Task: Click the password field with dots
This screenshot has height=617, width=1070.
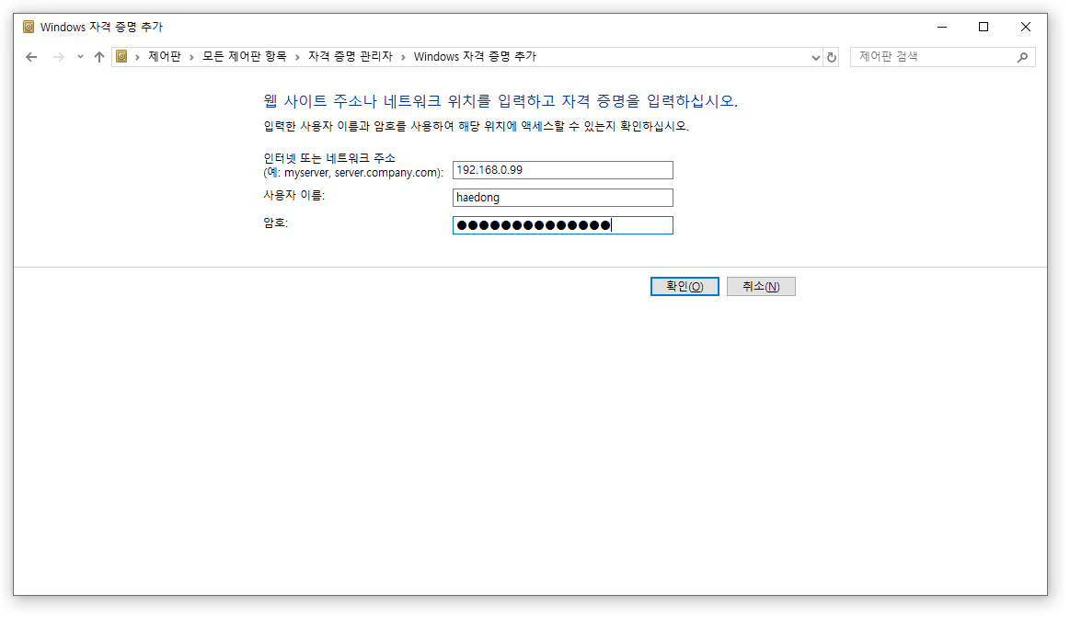Action: tap(563, 225)
